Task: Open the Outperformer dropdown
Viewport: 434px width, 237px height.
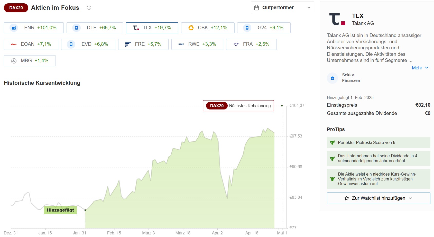Action: point(282,8)
